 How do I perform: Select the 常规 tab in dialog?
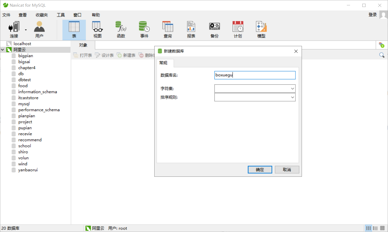pyautogui.click(x=163, y=63)
